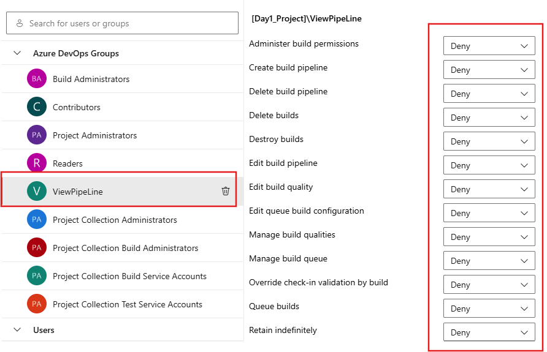Click the Retain indefinitely label
The width and height of the screenshot is (547, 352).
[283, 330]
